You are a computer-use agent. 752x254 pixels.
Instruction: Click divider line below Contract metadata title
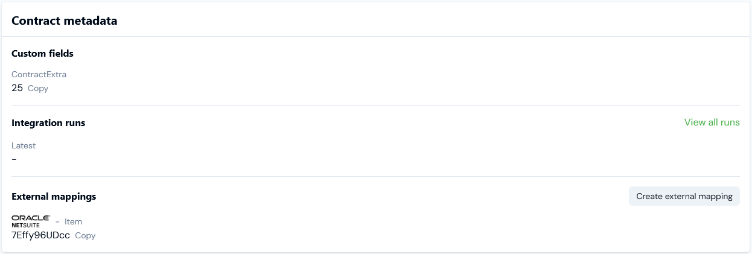(375, 36)
